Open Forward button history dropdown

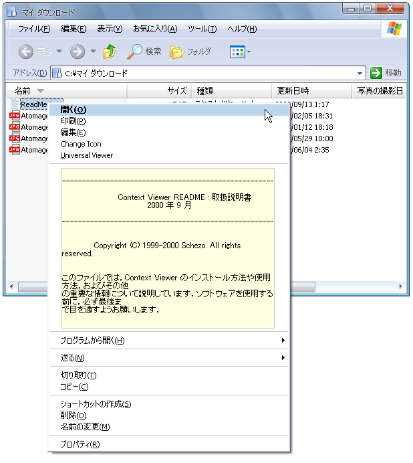tap(93, 52)
